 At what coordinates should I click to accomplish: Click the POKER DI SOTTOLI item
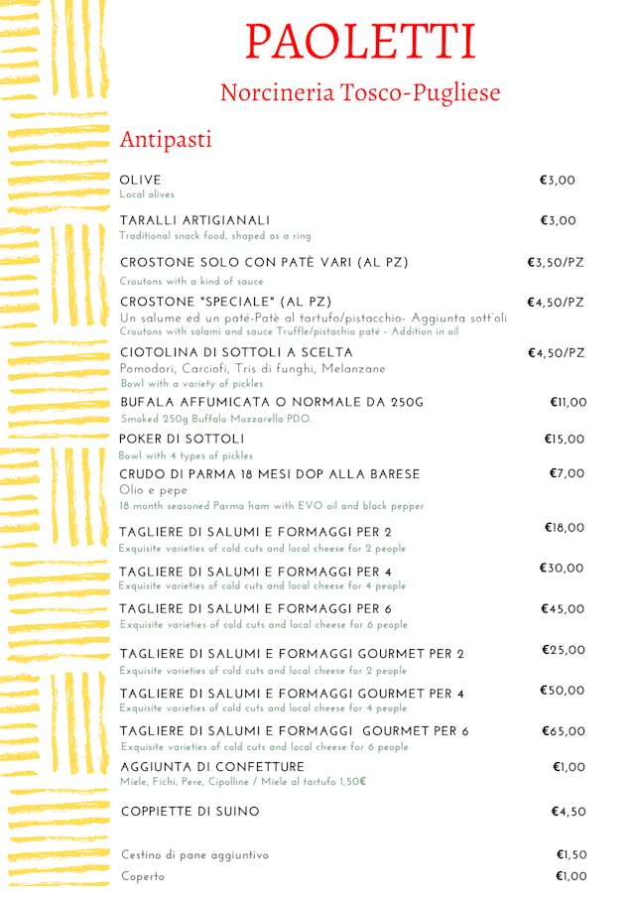(182, 439)
